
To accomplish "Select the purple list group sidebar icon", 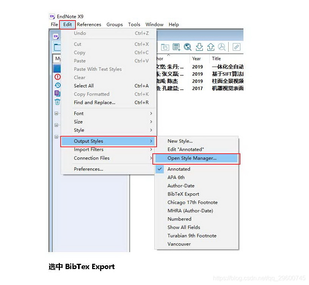I will point(57,93).
